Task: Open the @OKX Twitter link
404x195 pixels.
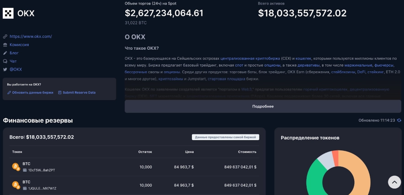Action: click(16, 69)
